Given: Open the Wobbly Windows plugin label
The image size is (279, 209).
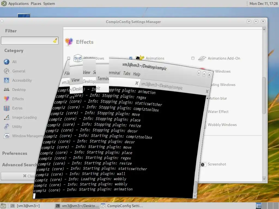Looking at the screenshot, I should point(222,125).
